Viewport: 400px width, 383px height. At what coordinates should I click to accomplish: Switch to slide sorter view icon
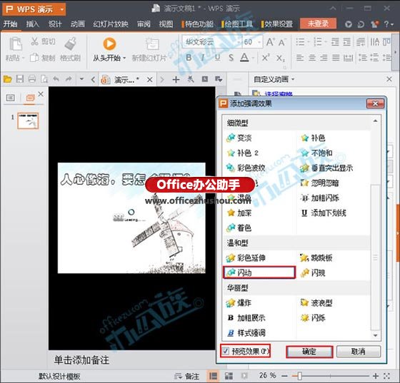point(229,376)
